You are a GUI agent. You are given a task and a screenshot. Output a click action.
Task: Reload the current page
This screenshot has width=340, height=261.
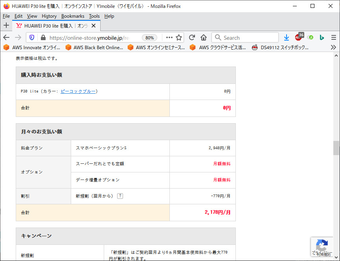pyautogui.click(x=192, y=37)
